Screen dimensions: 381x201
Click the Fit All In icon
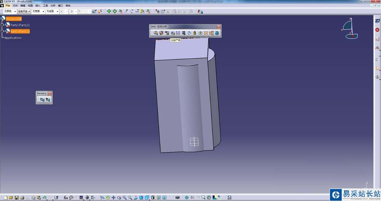[108, 198]
